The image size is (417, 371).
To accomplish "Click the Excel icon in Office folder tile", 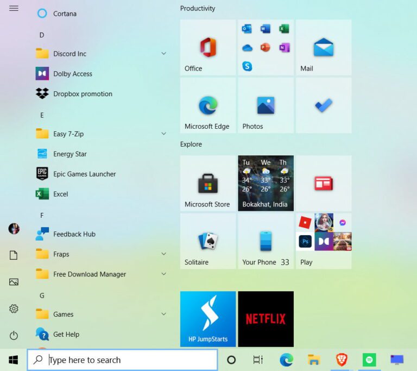I will (284, 29).
